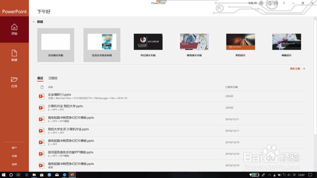Create a 空白演示文稿 blank presentation
Viewport: 317px width, 178px height.
(55, 45)
